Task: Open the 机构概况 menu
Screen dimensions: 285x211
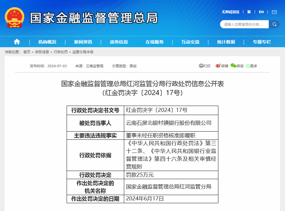Action: pos(47,42)
